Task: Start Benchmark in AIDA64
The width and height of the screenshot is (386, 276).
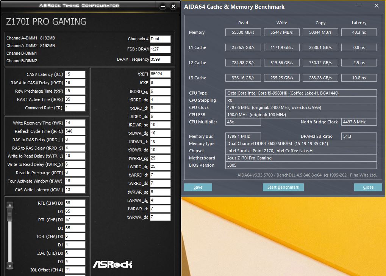Action: click(283, 187)
